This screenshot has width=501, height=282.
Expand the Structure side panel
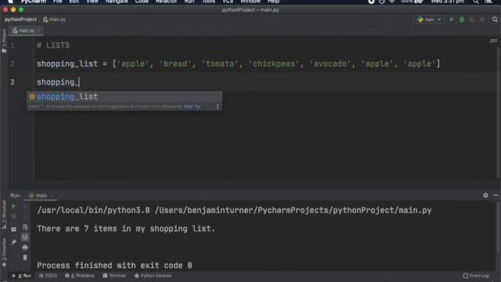tap(4, 215)
